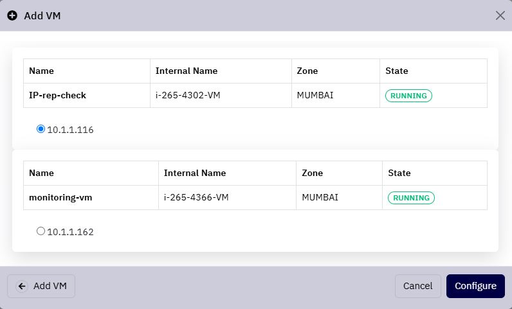Image resolution: width=512 pixels, height=309 pixels.
Task: Click RUNNING badge for IP-rep-check
Action: 408,96
